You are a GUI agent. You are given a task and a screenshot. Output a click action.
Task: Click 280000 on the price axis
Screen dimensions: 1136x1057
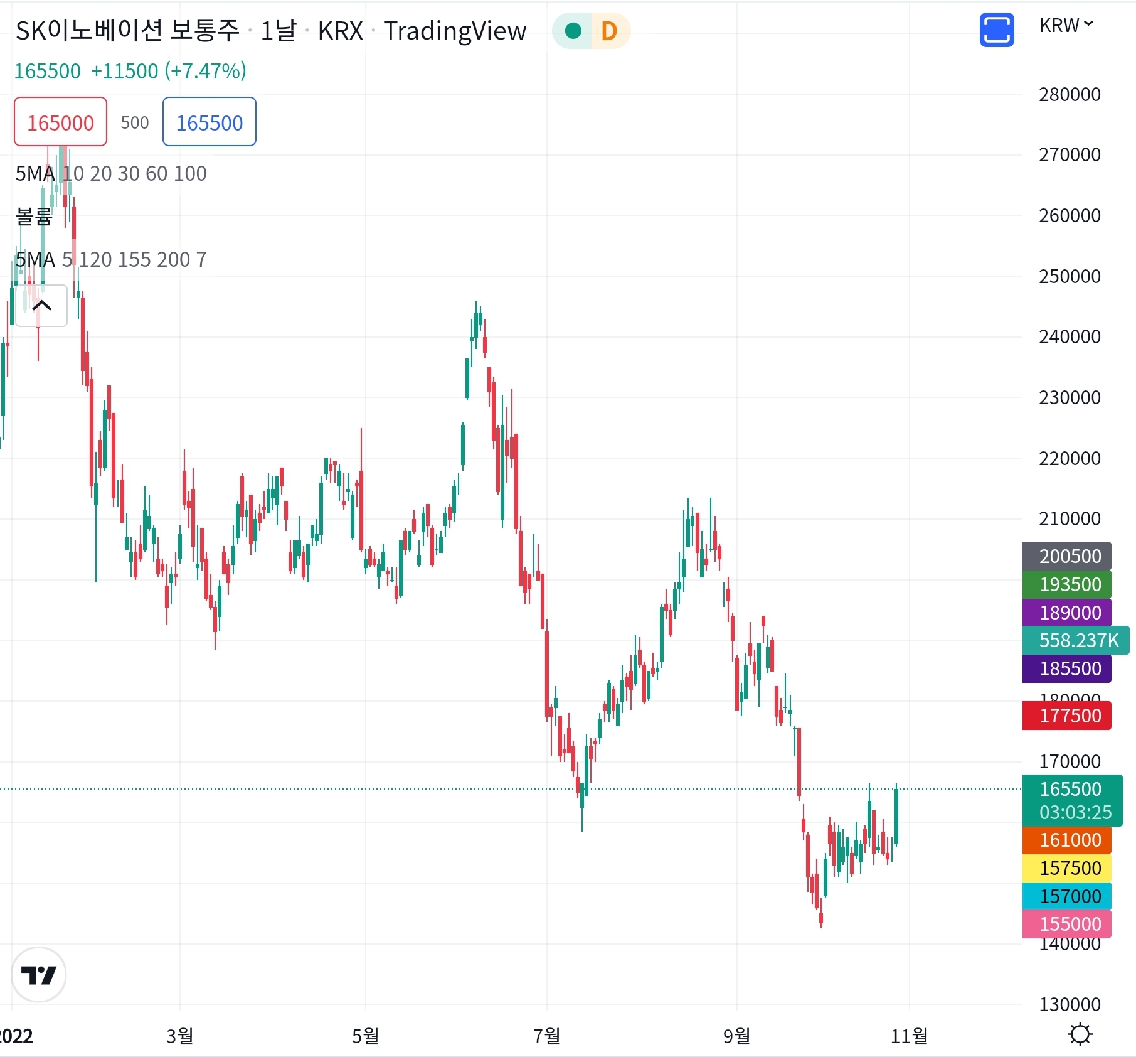coord(1070,94)
